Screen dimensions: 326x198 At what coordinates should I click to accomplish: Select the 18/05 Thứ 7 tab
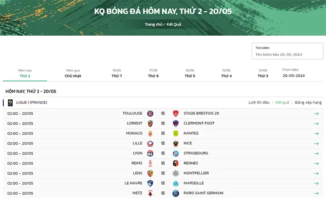click(x=117, y=73)
